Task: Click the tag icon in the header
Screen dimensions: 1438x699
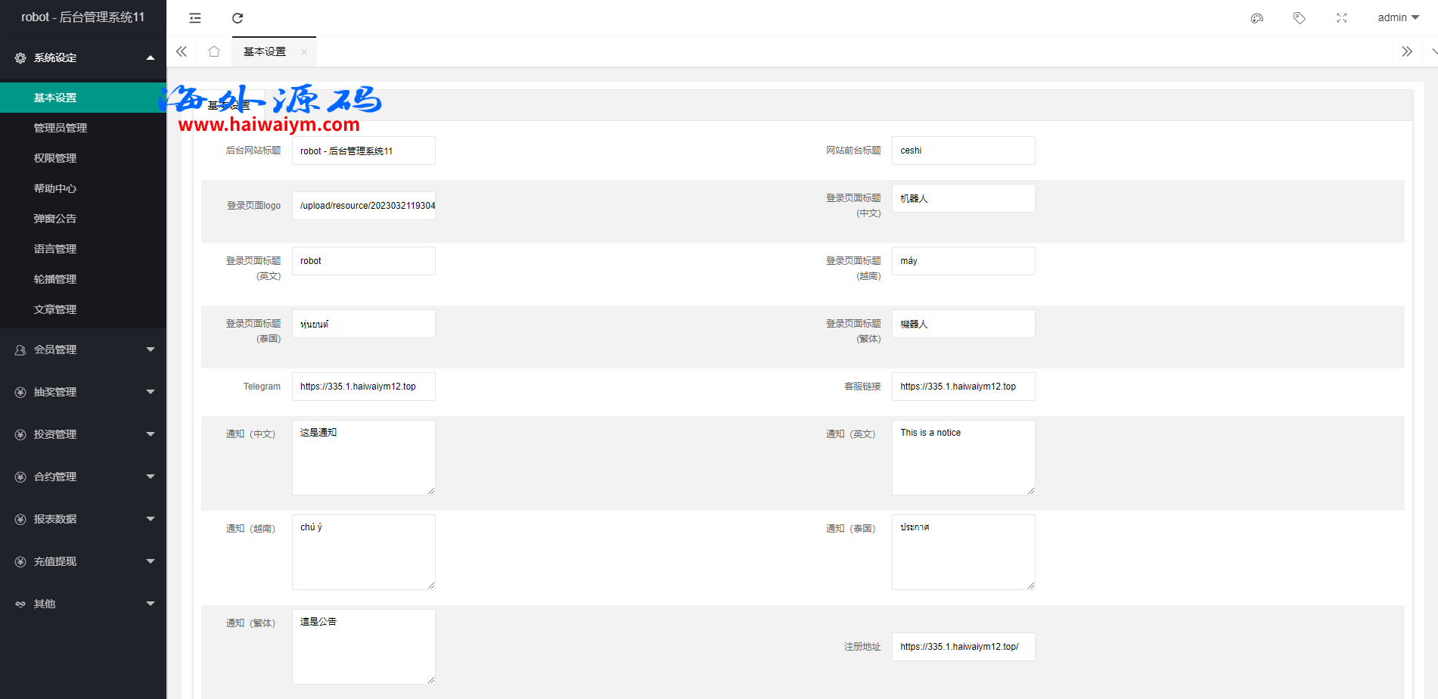Action: [1299, 18]
